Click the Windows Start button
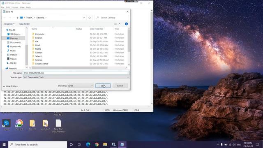263x148 pixels. pos(4,144)
